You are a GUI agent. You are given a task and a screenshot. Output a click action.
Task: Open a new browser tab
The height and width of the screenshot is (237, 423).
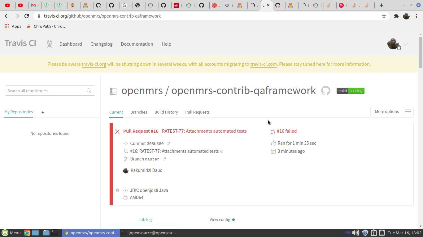(x=382, y=5)
